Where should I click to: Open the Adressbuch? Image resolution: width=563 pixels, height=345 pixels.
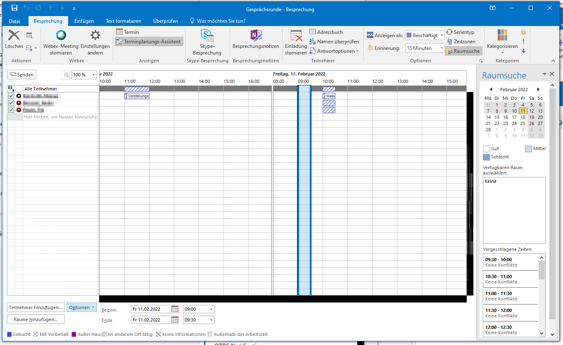coord(326,32)
